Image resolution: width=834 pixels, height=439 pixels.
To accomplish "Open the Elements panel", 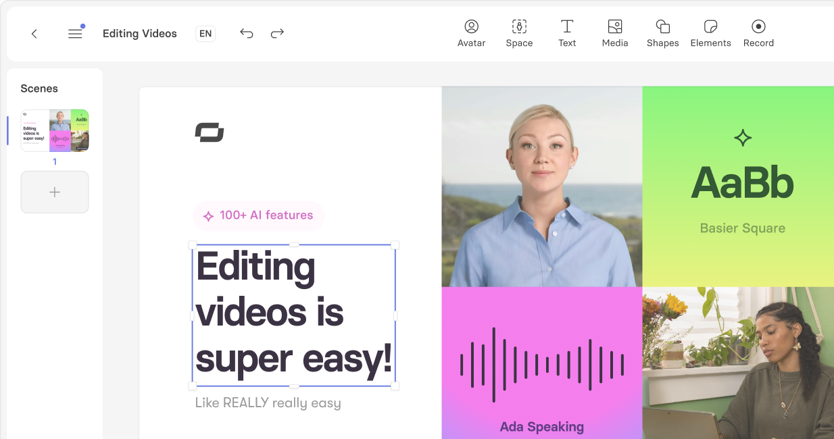I will [710, 33].
